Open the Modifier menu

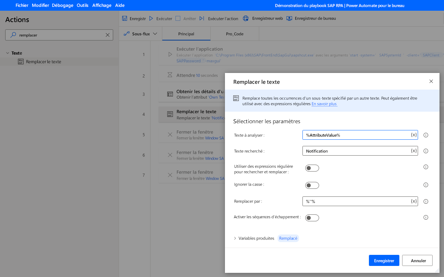(40, 5)
